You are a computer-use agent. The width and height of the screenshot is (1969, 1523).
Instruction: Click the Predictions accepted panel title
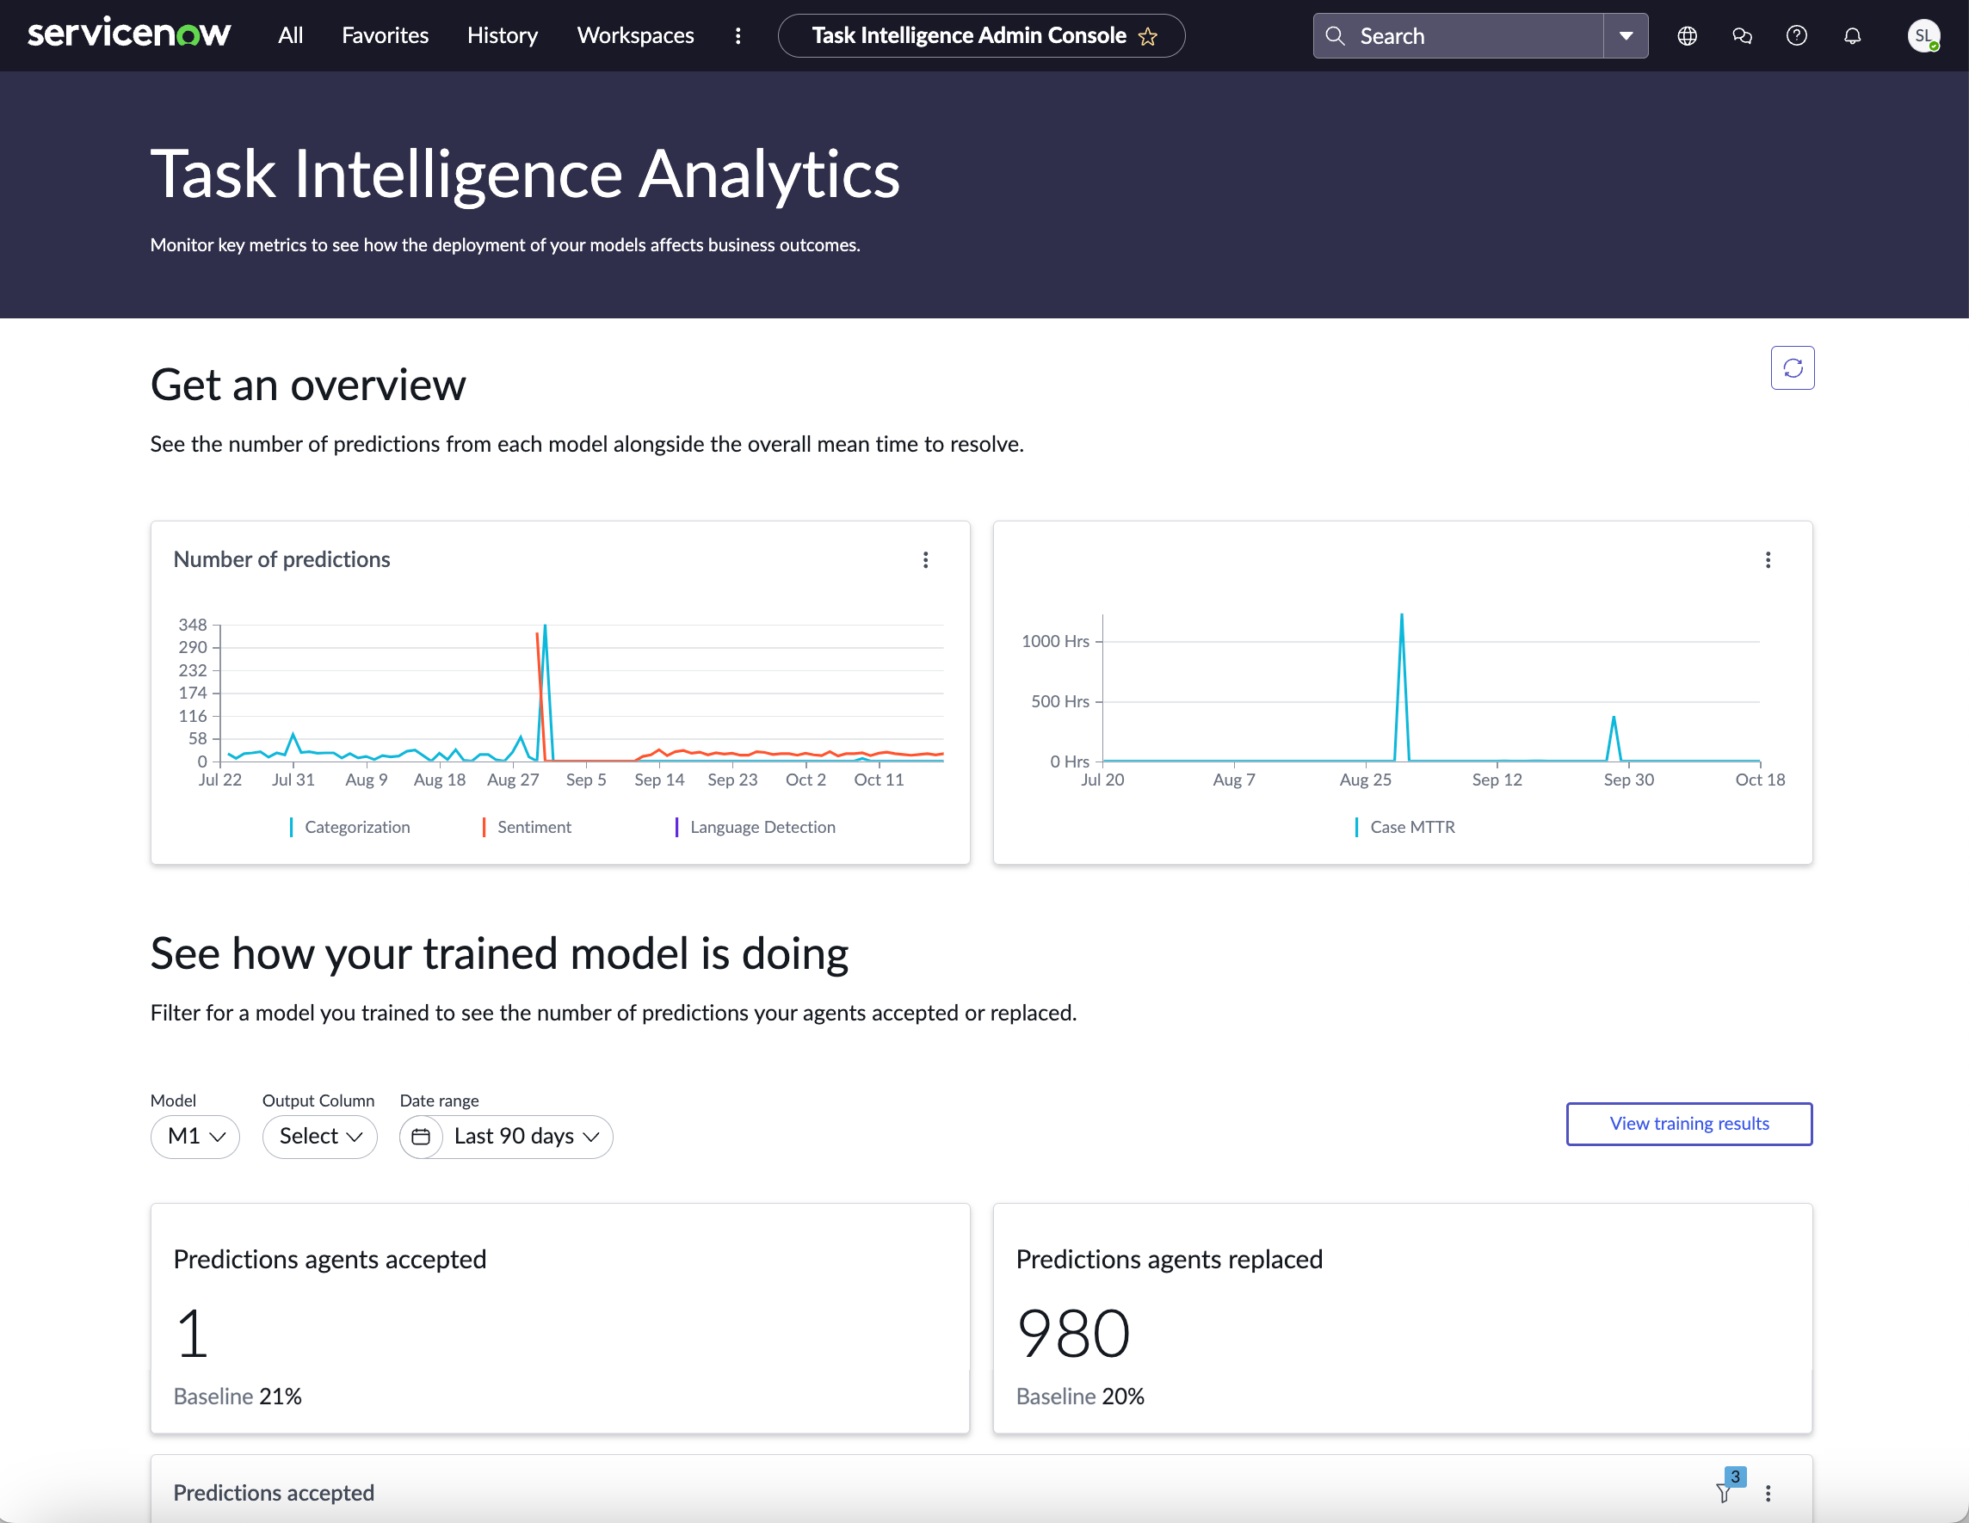click(274, 1493)
